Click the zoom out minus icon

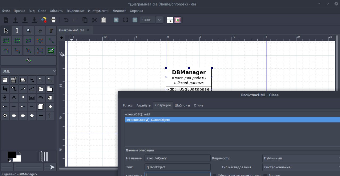point(135,20)
